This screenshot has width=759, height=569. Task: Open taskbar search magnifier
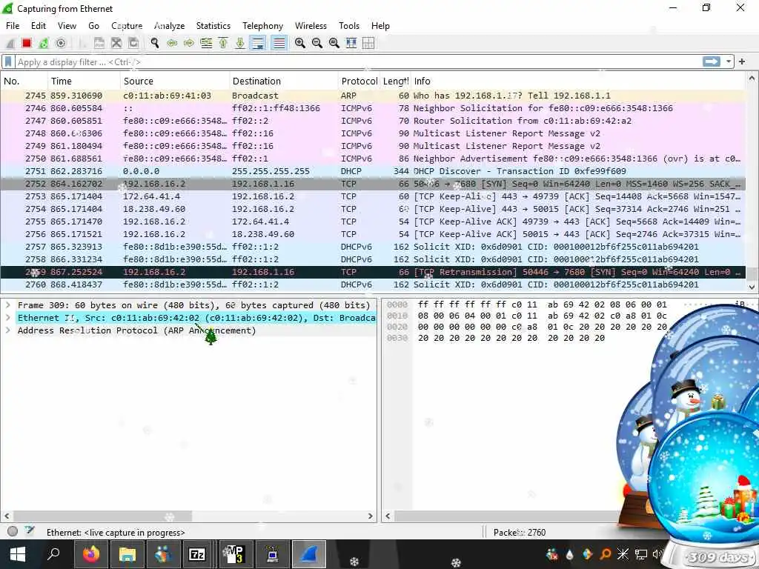pyautogui.click(x=53, y=553)
